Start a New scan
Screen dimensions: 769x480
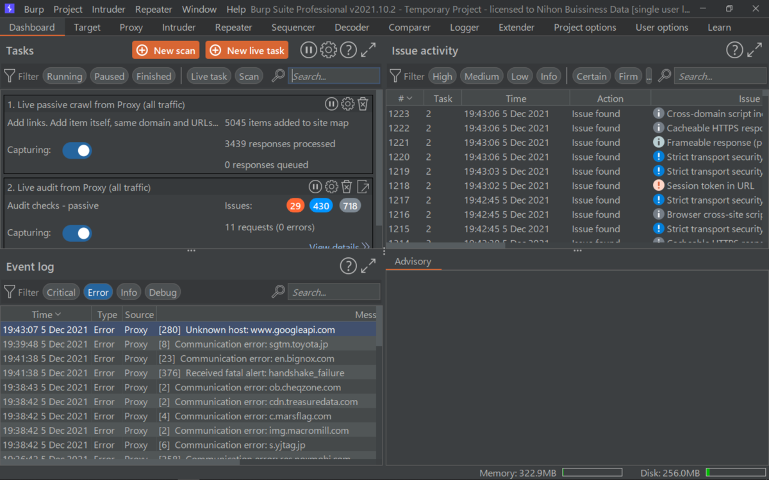click(x=166, y=51)
